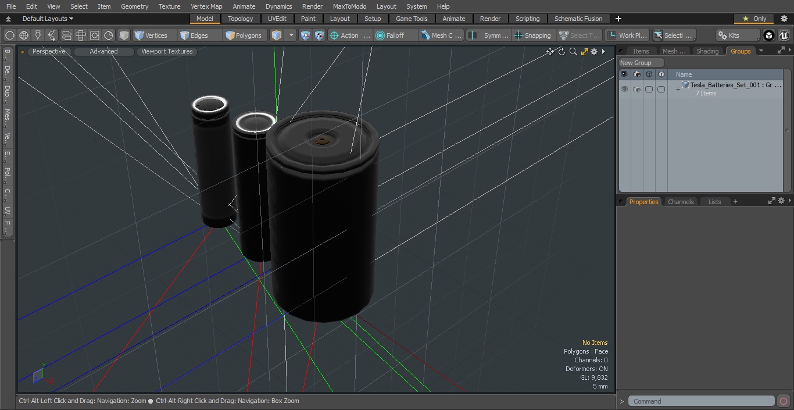The width and height of the screenshot is (794, 410).
Task: Click the unwrap cross tool icon
Action: pos(81,35)
